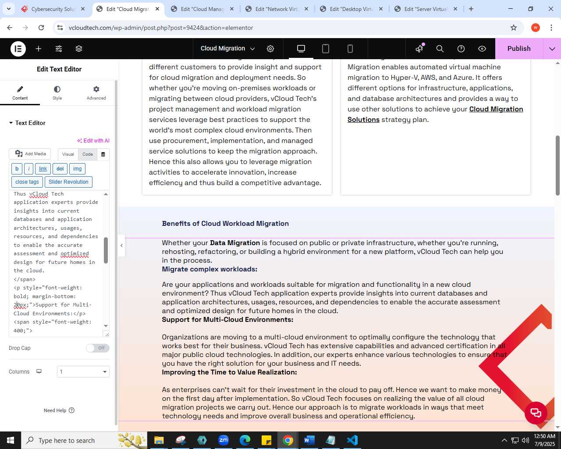Switch to Edit Server Virtualization browser tab
The image size is (561, 449).
426,9
